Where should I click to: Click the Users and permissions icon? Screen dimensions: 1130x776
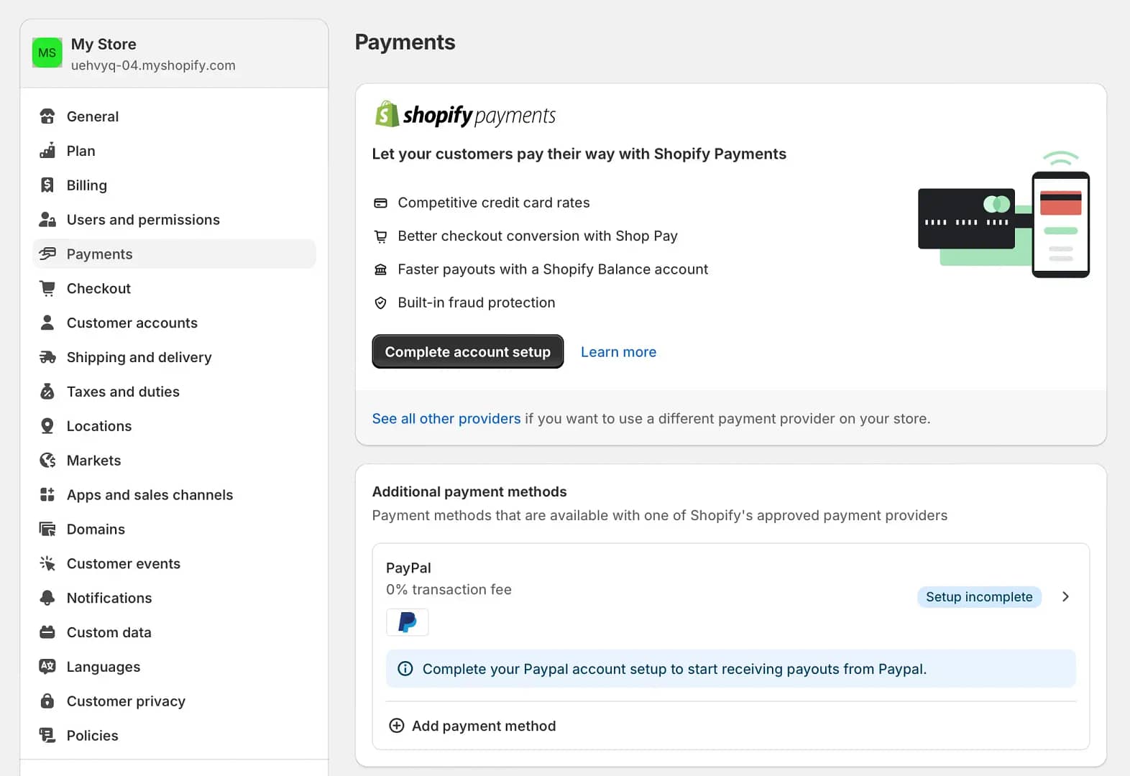[47, 220]
